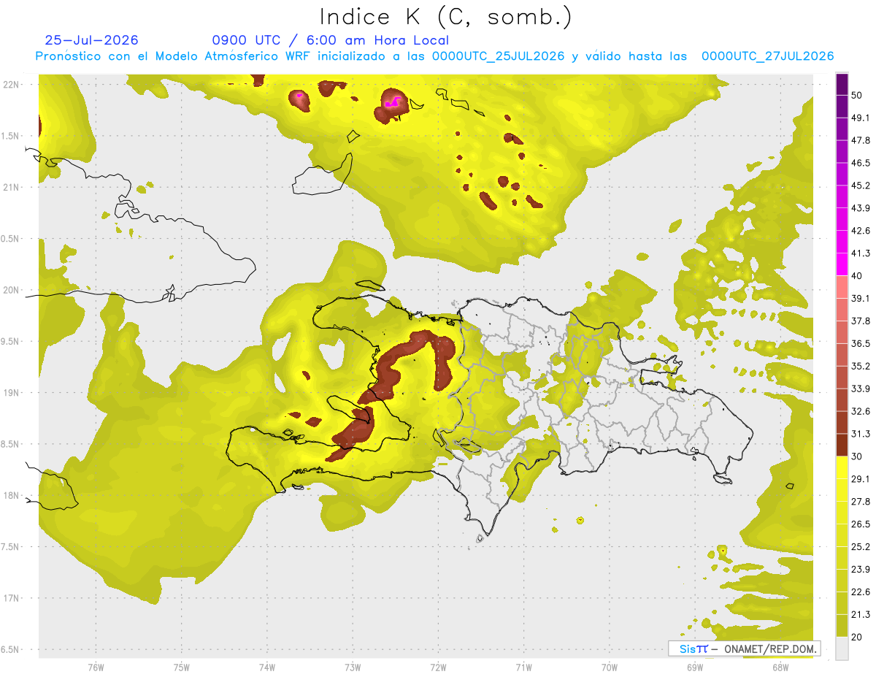Click the '21N' latitude label
Viewport: 876px width, 677px height.
coord(11,187)
